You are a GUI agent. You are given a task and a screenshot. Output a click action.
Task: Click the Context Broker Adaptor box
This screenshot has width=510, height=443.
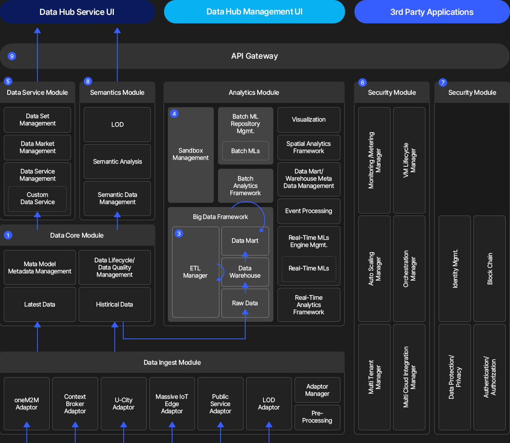75,404
